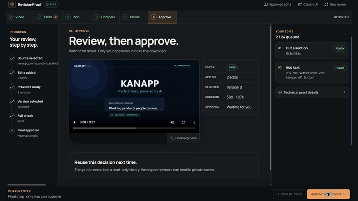Click Final approval step 6 icon
The image size is (358, 201).
click(x=12, y=130)
